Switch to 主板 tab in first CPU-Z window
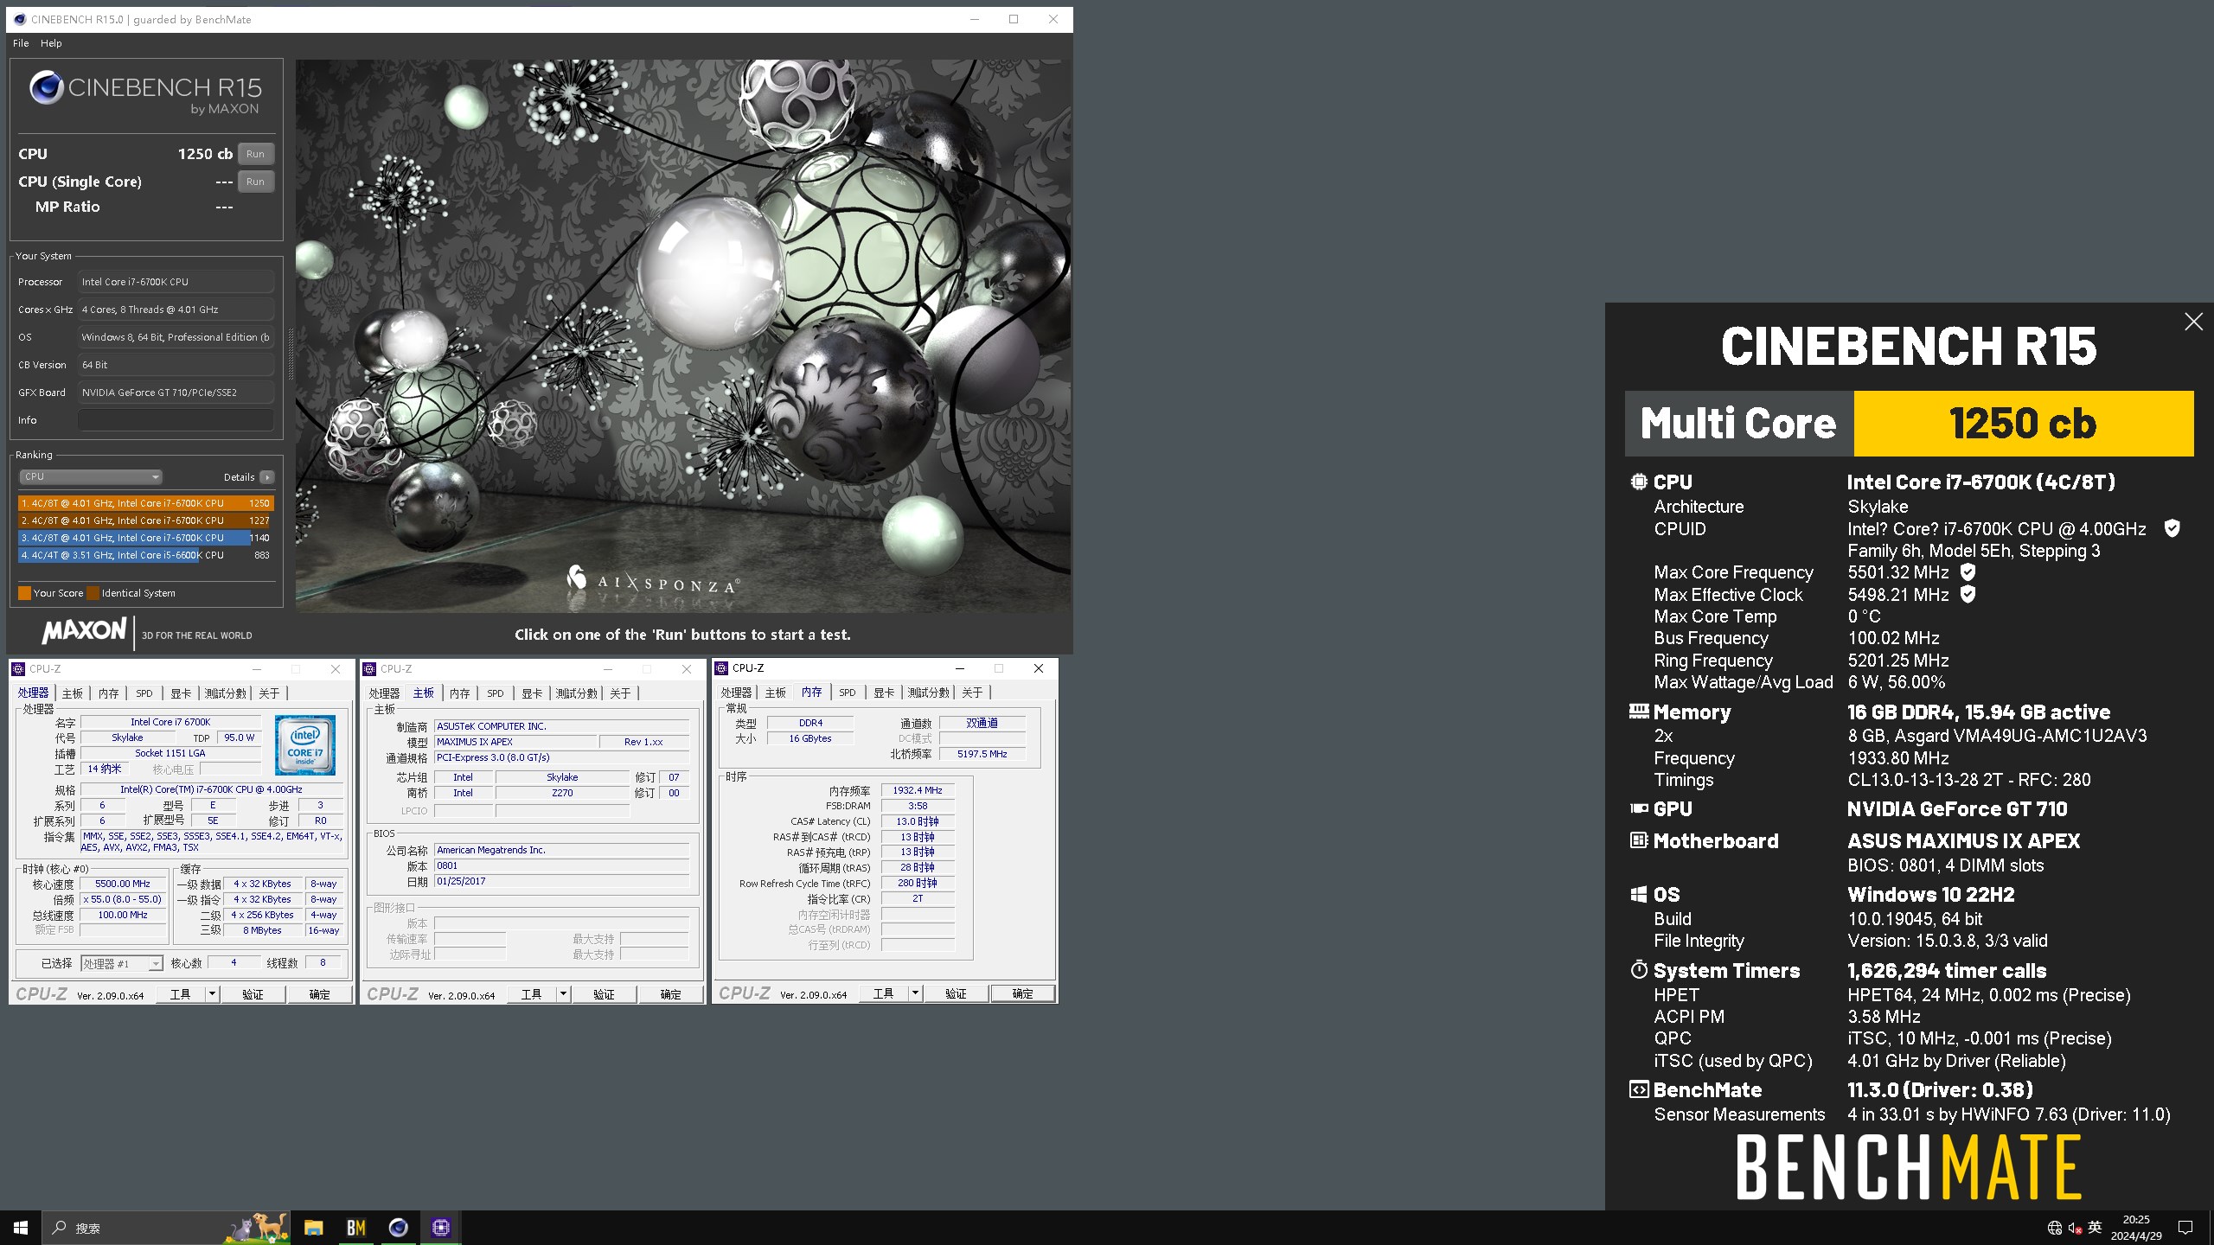Image resolution: width=2214 pixels, height=1245 pixels. pyautogui.click(x=73, y=693)
